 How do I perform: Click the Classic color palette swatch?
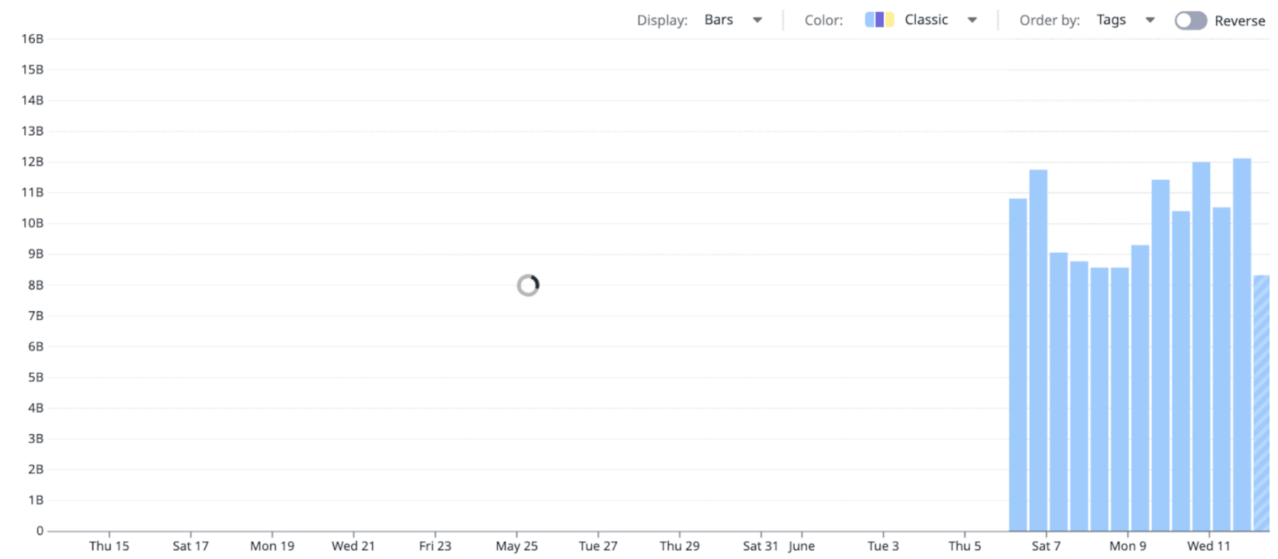[x=879, y=20]
